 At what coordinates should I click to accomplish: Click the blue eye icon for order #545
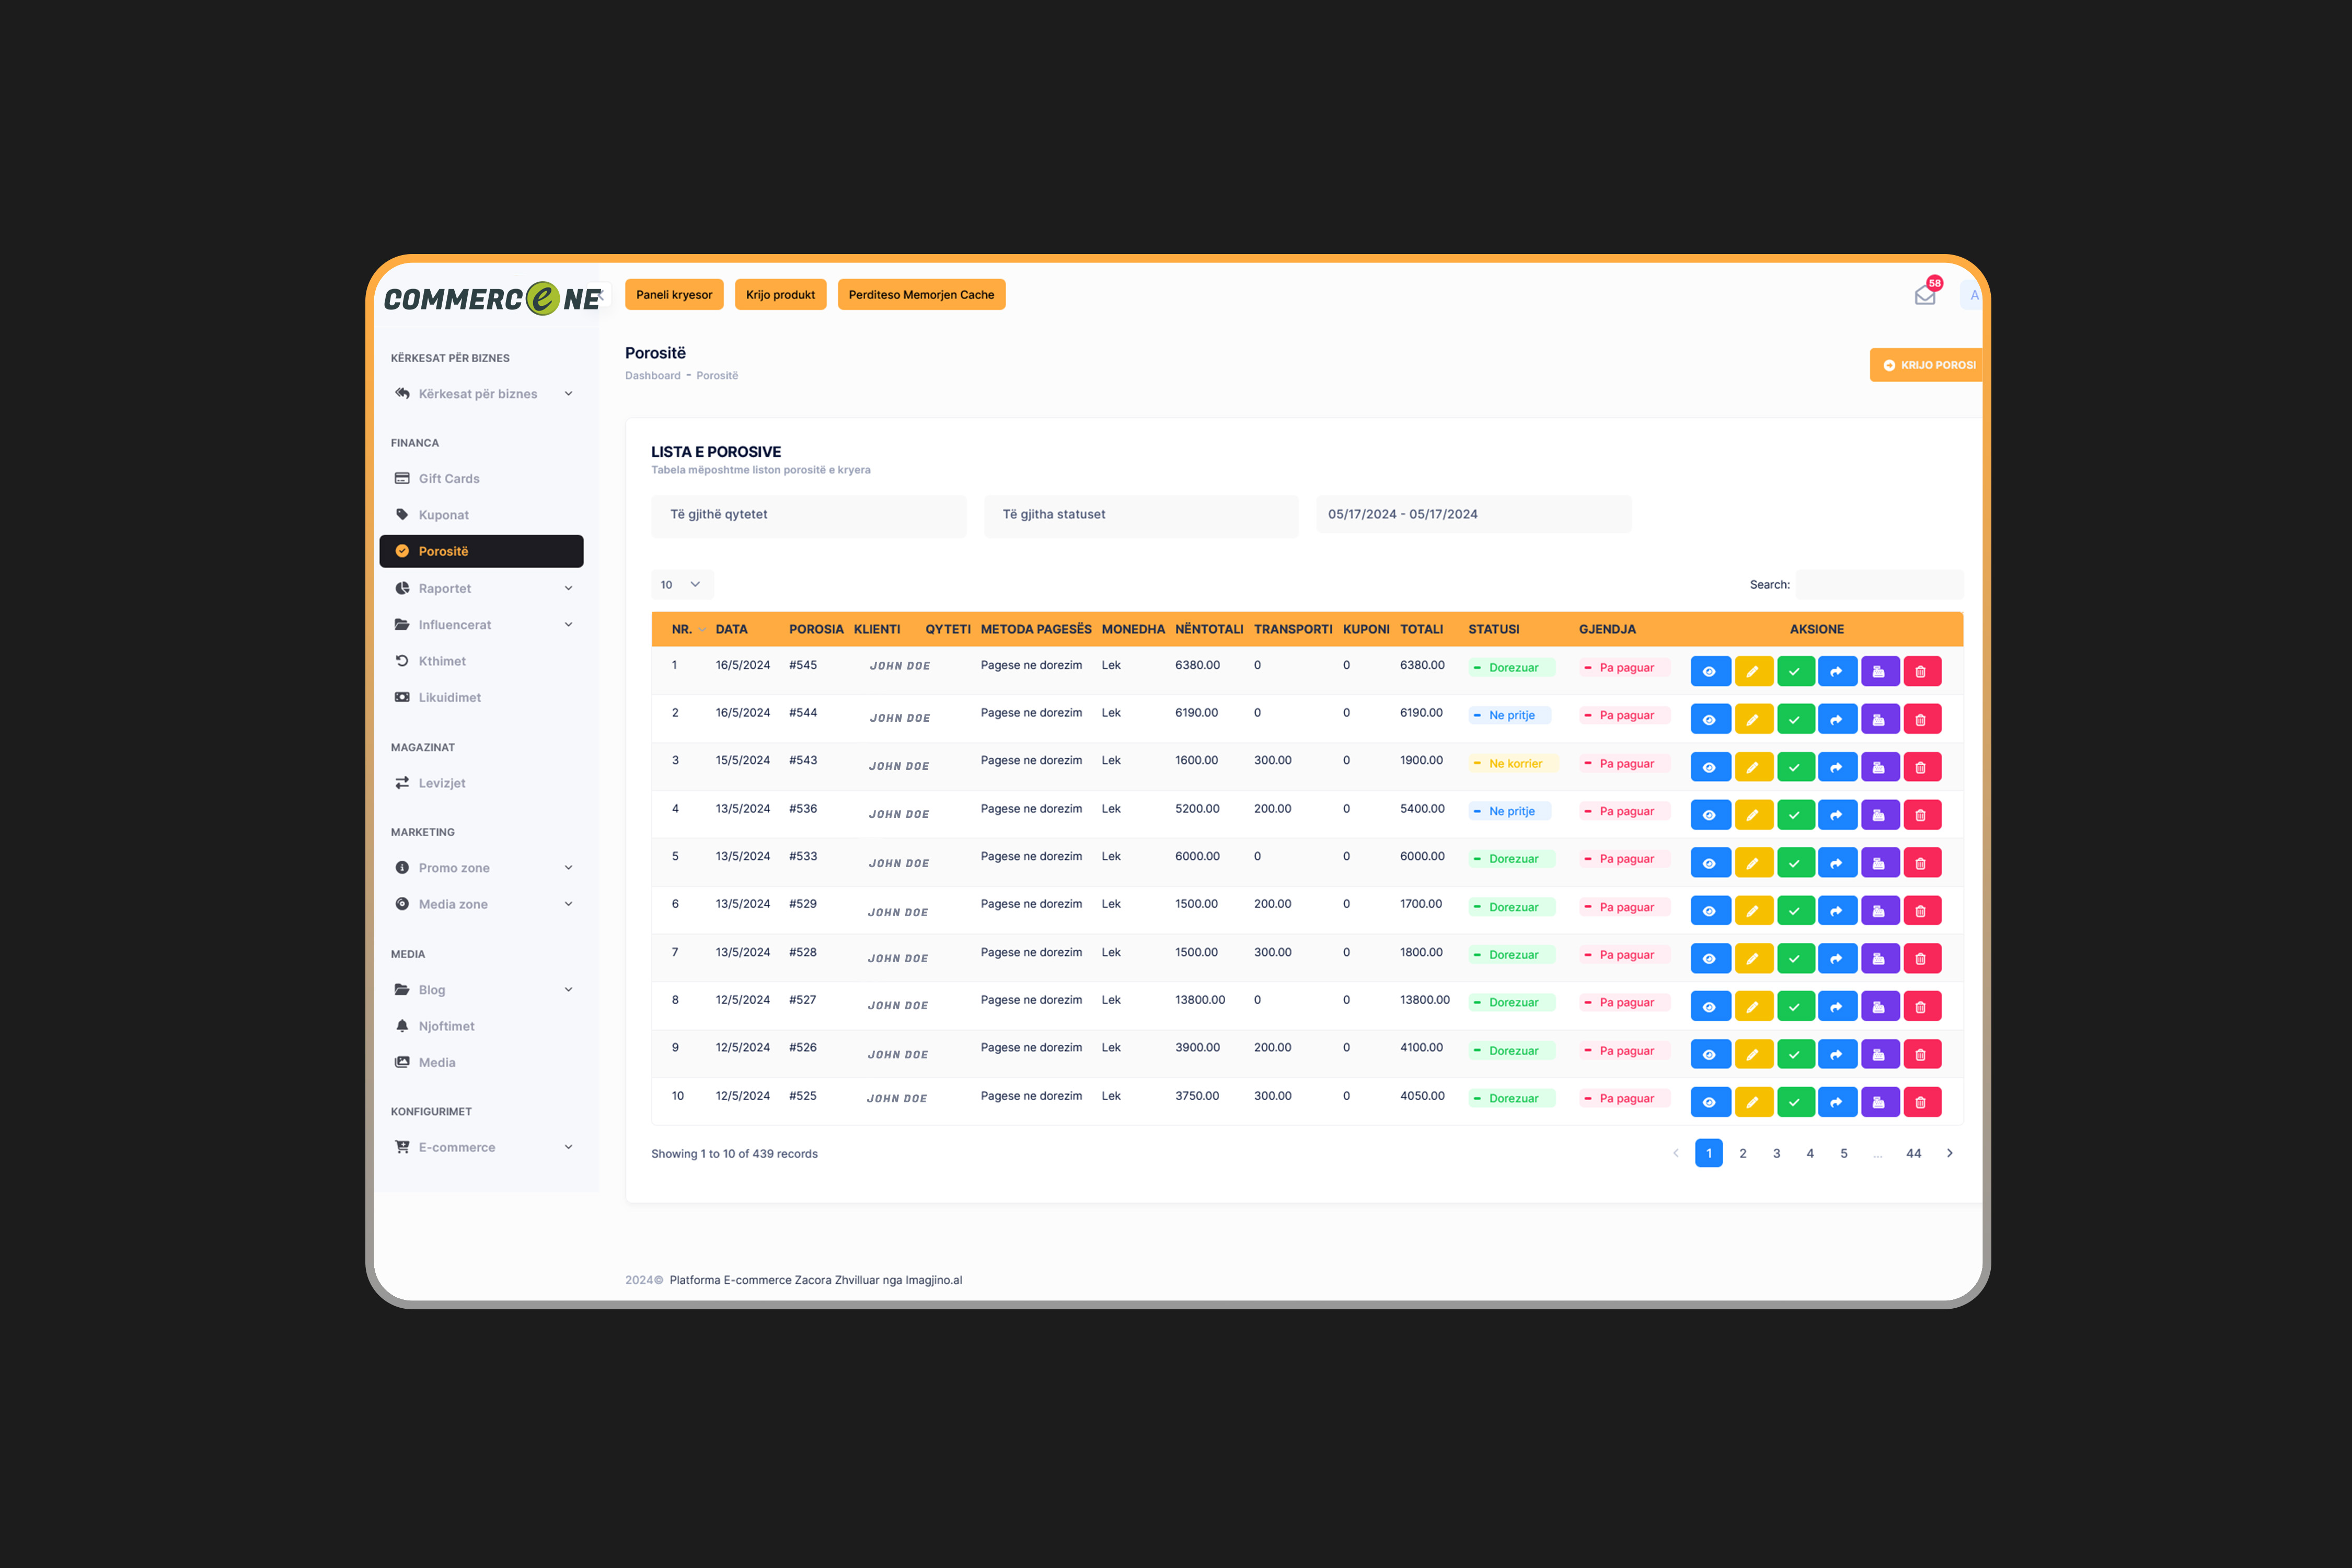coord(1710,671)
